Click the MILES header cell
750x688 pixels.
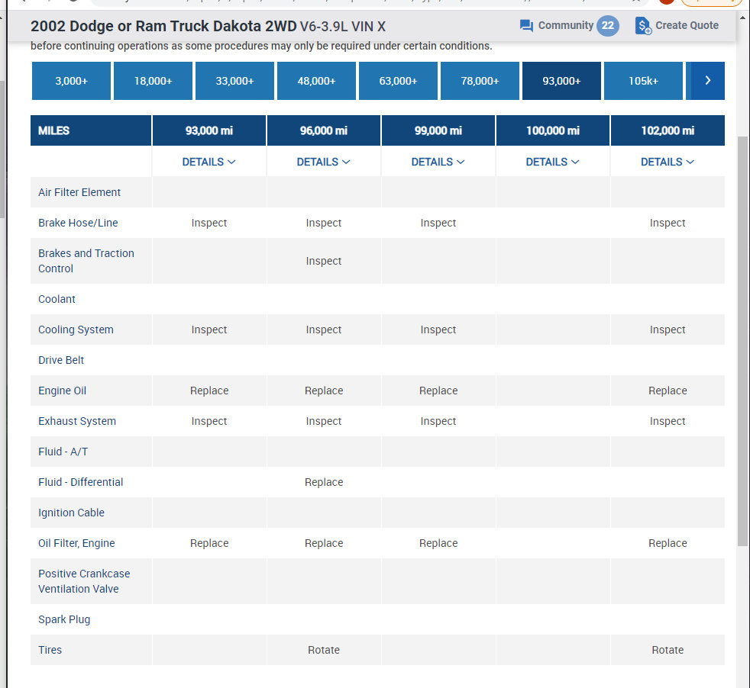pyautogui.click(x=91, y=130)
